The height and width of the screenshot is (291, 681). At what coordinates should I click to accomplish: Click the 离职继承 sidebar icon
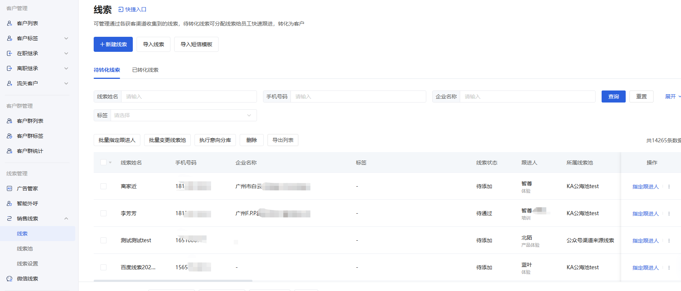tap(9, 68)
